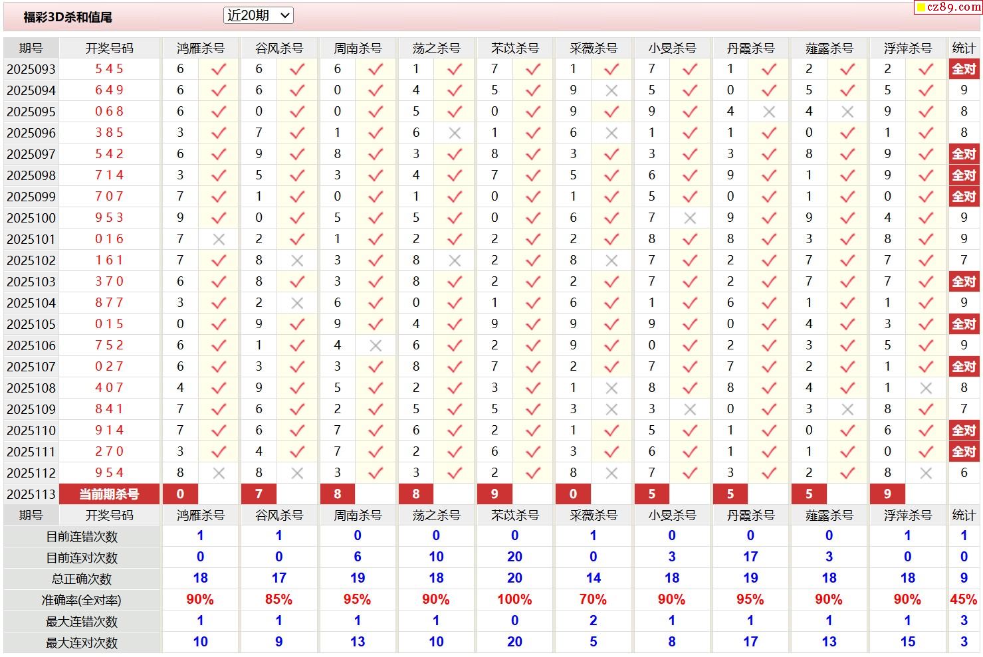Viewport: 983px width, 657px height.
Task: Select issue number 2025113
Action: [31, 494]
